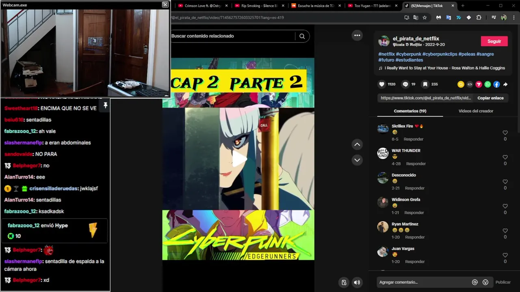Click the translate page icon in address bar

click(x=416, y=17)
